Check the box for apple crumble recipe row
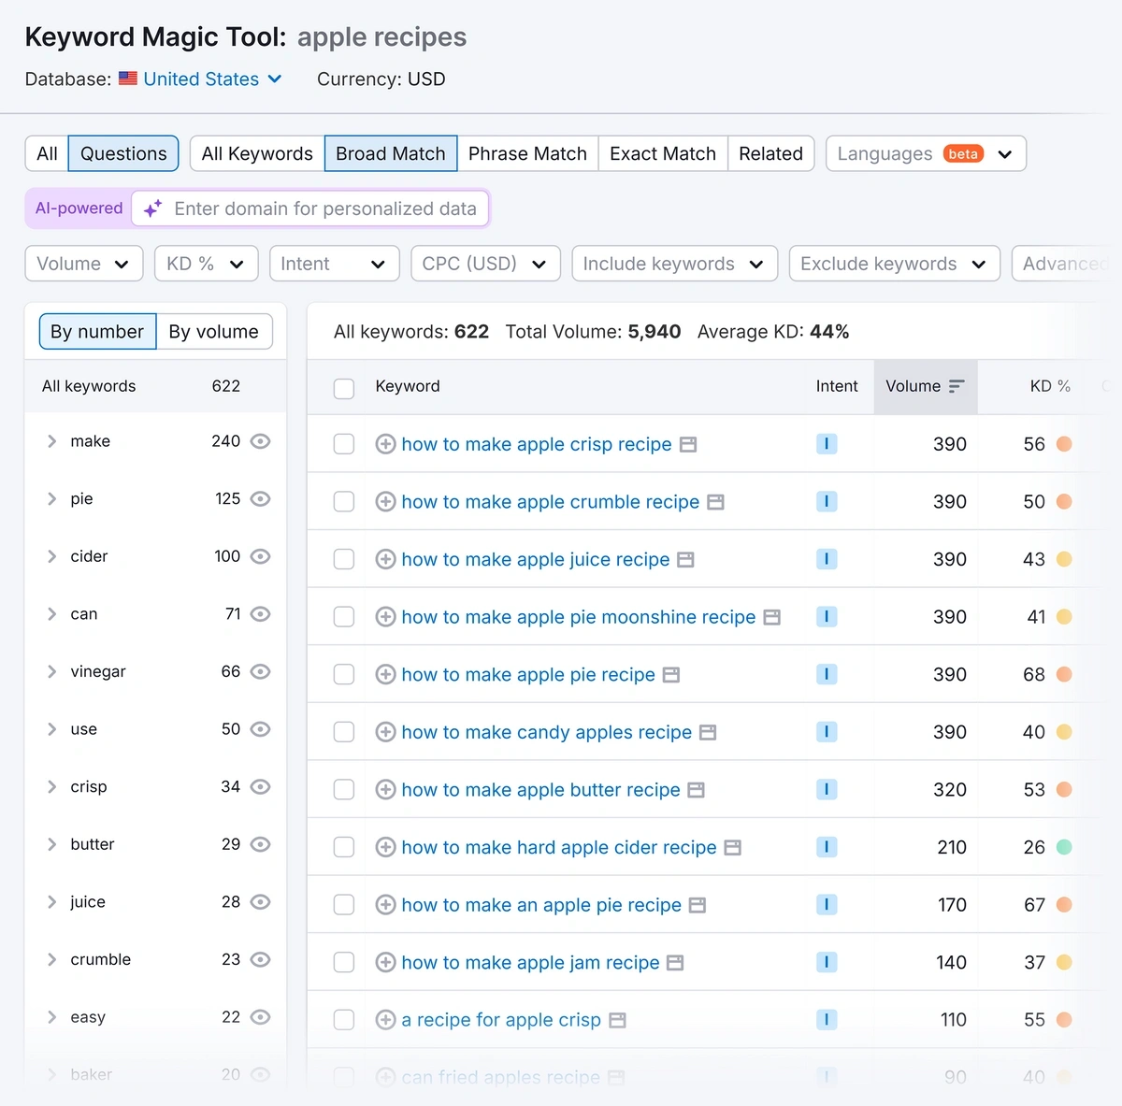This screenshot has height=1106, width=1122. (x=344, y=502)
